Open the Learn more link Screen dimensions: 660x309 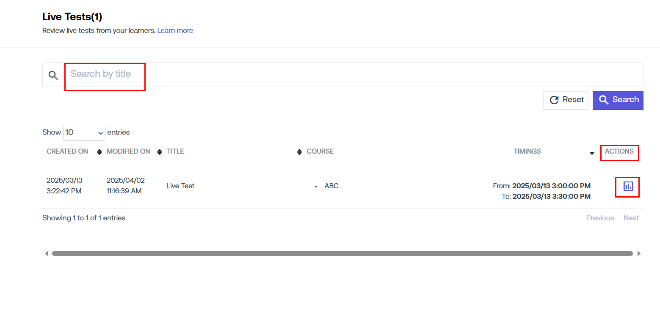(x=175, y=31)
